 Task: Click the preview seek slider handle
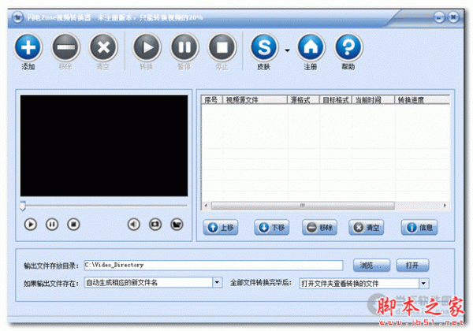click(23, 206)
